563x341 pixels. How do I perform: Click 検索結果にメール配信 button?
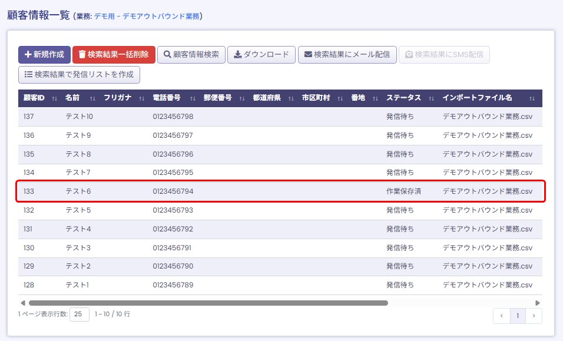[347, 55]
